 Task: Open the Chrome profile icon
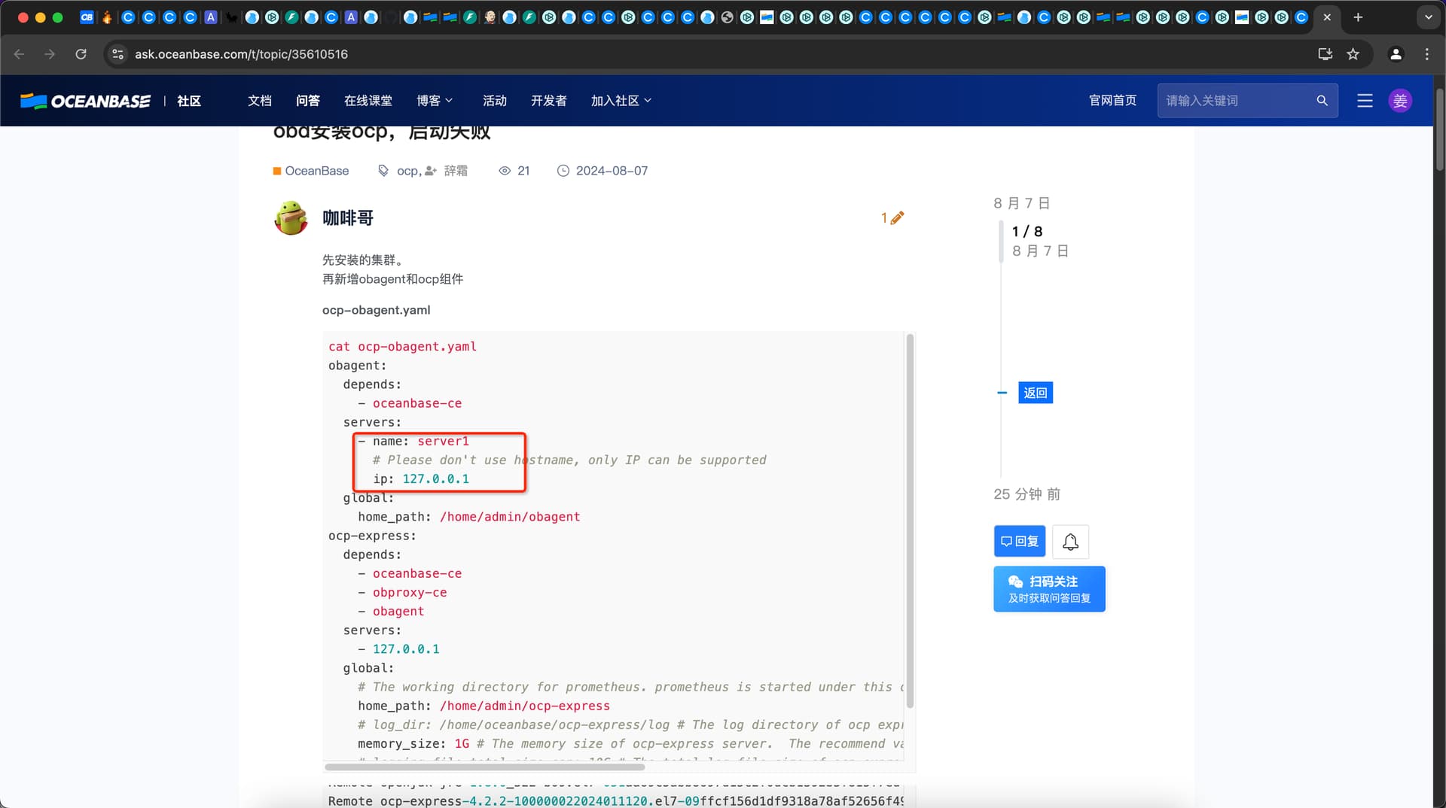[1396, 54]
